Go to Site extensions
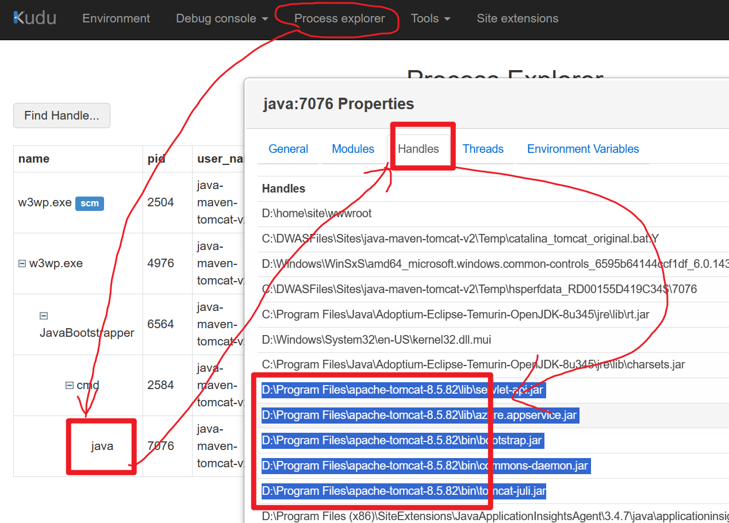This screenshot has width=729, height=523. coord(517,18)
